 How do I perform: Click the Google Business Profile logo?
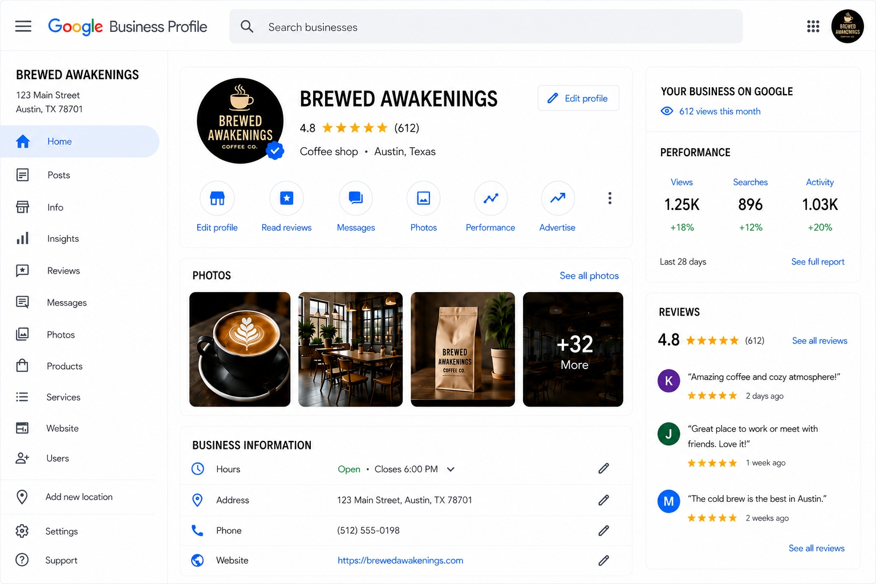(x=128, y=26)
